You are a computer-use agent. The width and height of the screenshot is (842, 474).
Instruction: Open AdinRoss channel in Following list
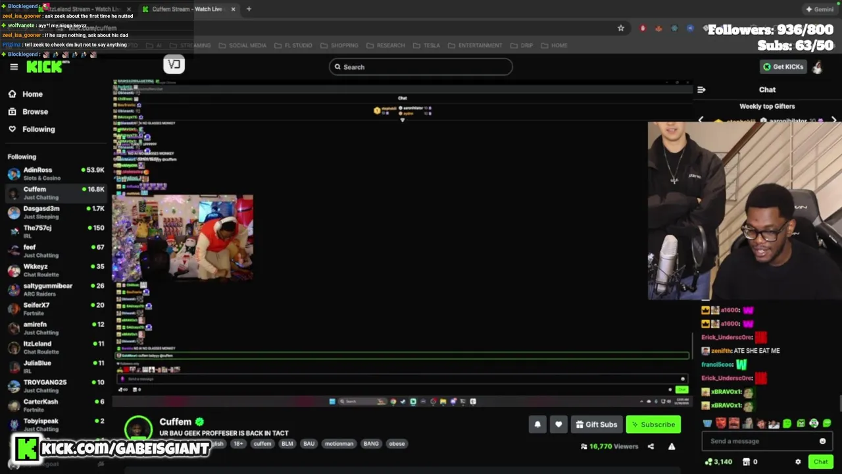click(x=56, y=174)
